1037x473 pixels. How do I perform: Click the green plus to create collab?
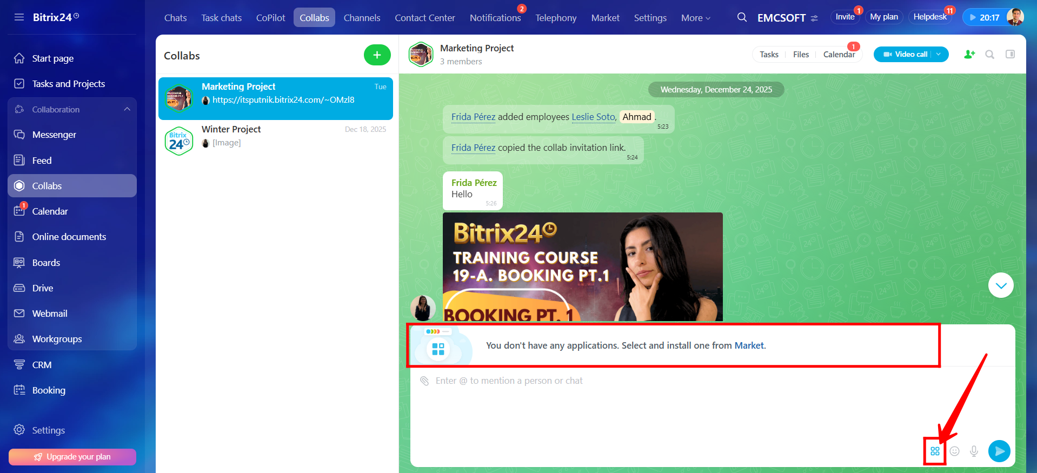click(377, 55)
